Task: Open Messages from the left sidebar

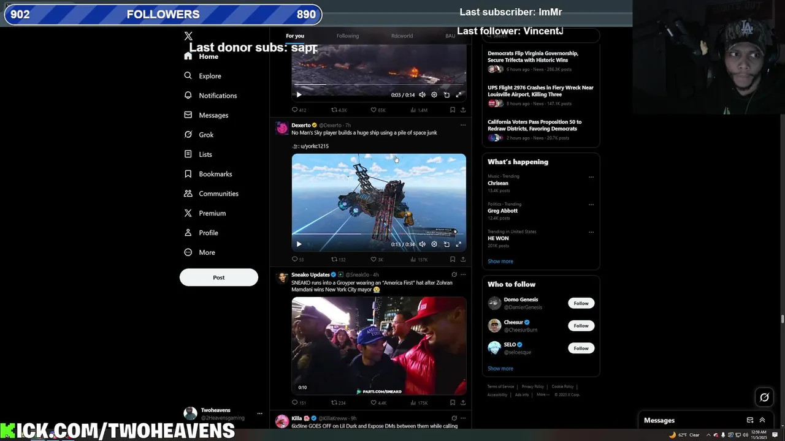Action: pyautogui.click(x=206, y=115)
